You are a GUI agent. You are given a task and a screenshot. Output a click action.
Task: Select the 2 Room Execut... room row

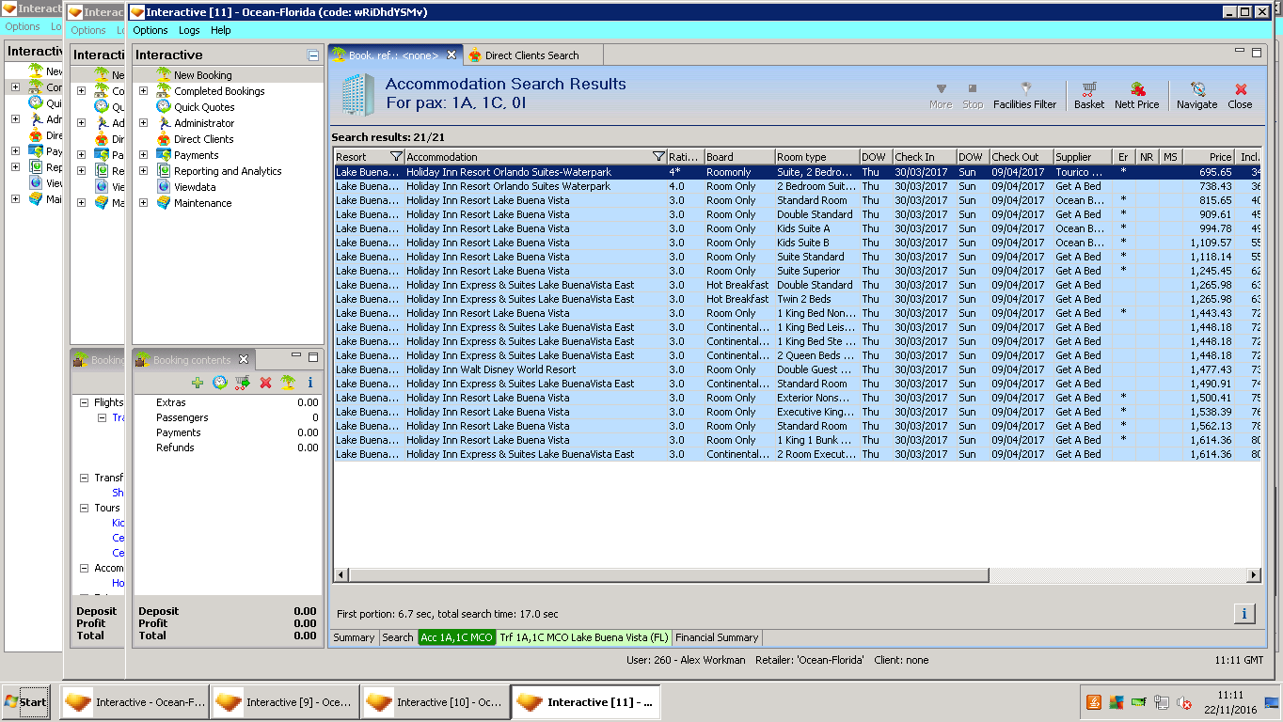pos(798,454)
